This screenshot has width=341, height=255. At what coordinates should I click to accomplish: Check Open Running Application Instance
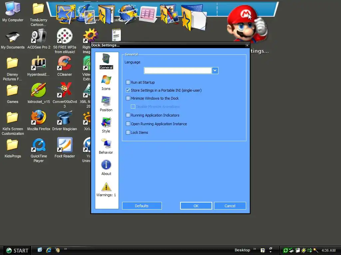coord(128,124)
